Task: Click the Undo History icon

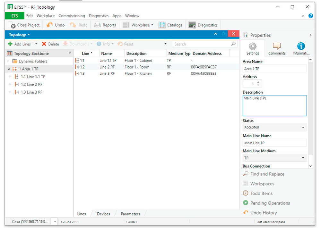Action: pos(246,212)
